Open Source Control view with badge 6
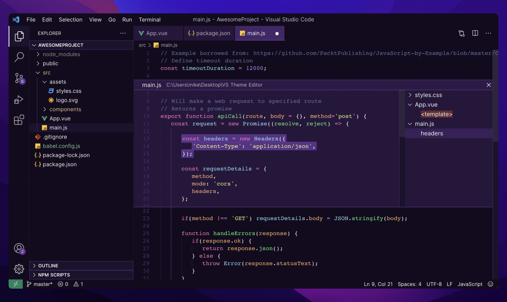 point(19,78)
